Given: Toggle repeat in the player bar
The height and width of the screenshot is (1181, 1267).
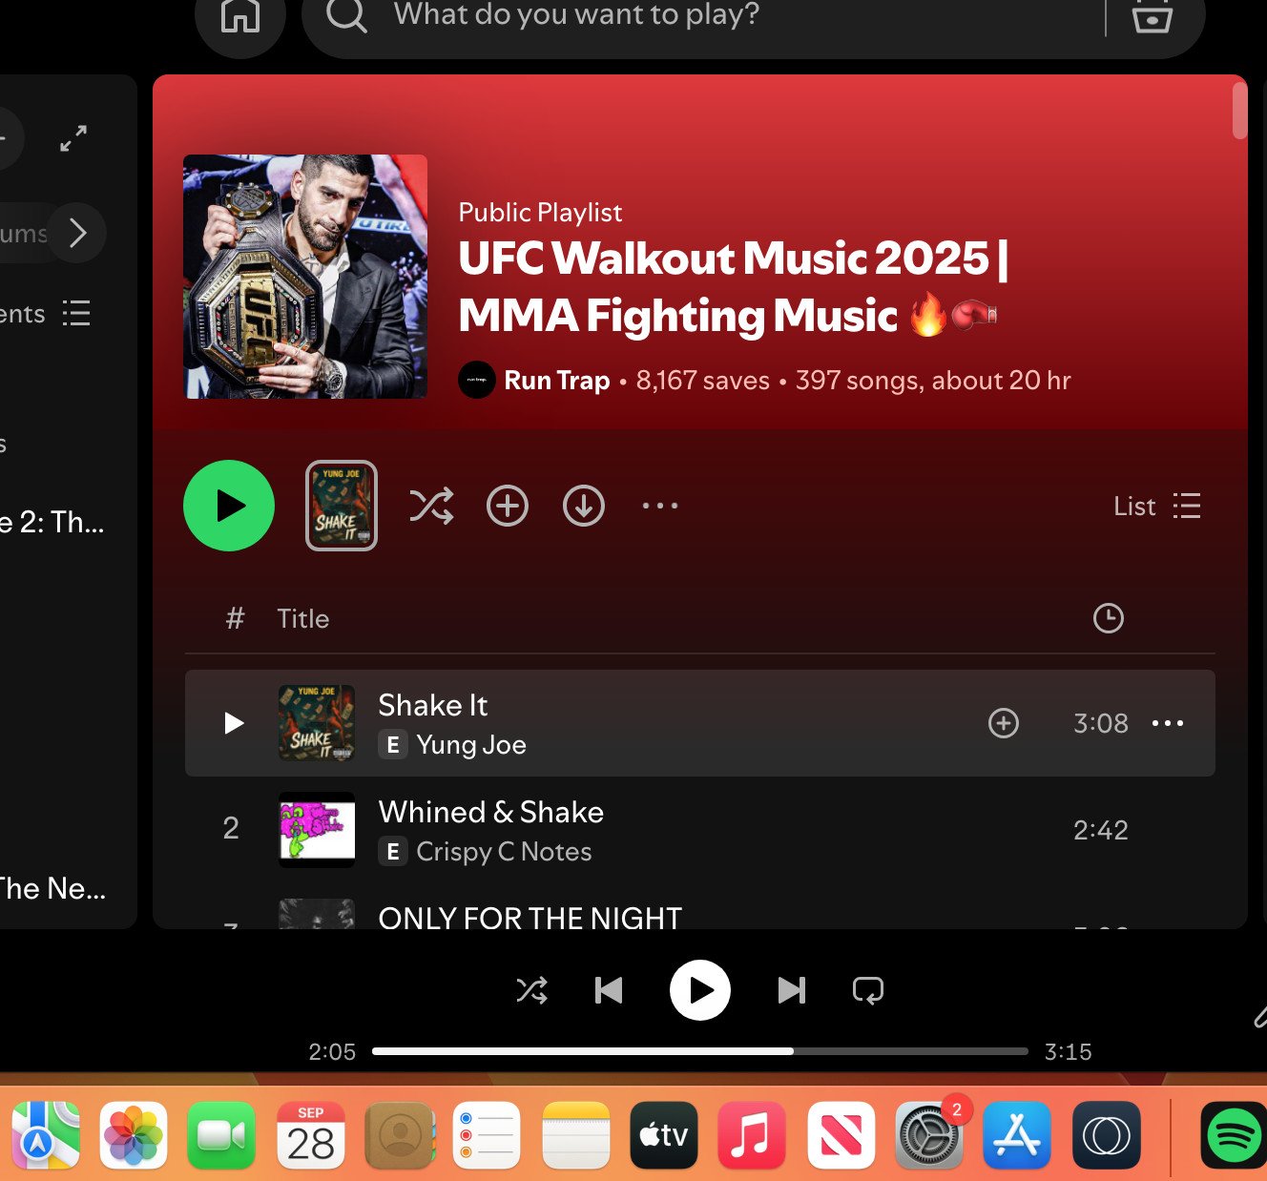Looking at the screenshot, I should (868, 990).
